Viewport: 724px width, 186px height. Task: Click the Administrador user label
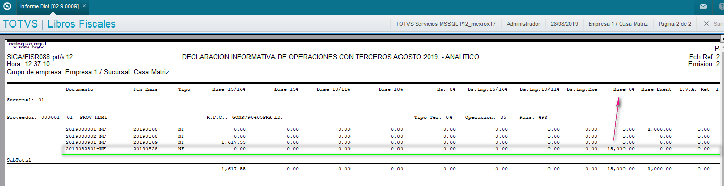point(523,24)
